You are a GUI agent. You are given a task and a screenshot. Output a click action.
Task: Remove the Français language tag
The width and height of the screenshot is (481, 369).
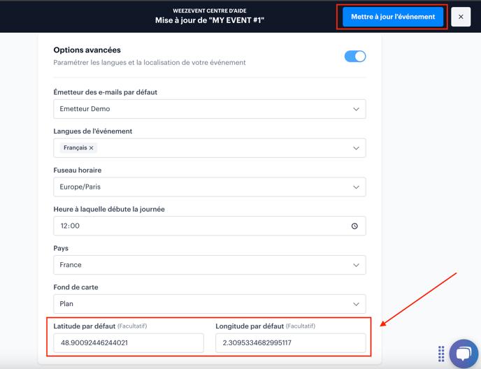click(91, 148)
